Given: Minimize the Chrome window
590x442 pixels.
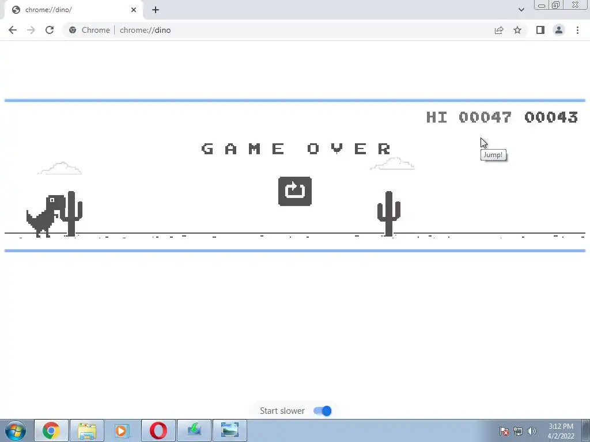Looking at the screenshot, I should (542, 5).
